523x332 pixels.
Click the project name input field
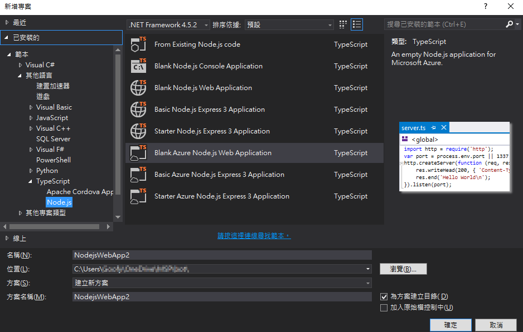[222, 255]
